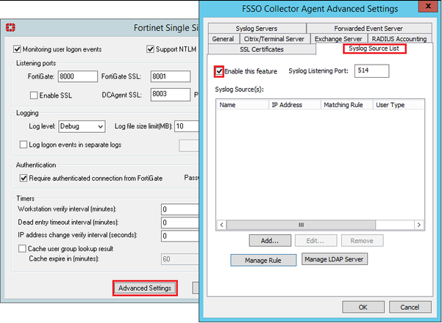
Task: Click the horizontal scrollbar left arrow
Action: (222, 225)
